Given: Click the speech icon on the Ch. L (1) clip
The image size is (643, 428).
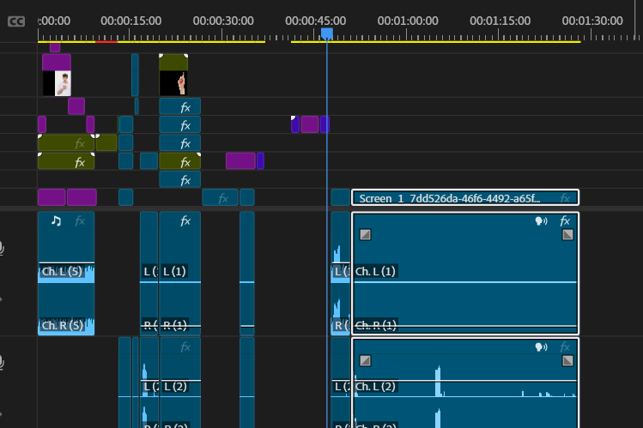Looking at the screenshot, I should pos(541,221).
